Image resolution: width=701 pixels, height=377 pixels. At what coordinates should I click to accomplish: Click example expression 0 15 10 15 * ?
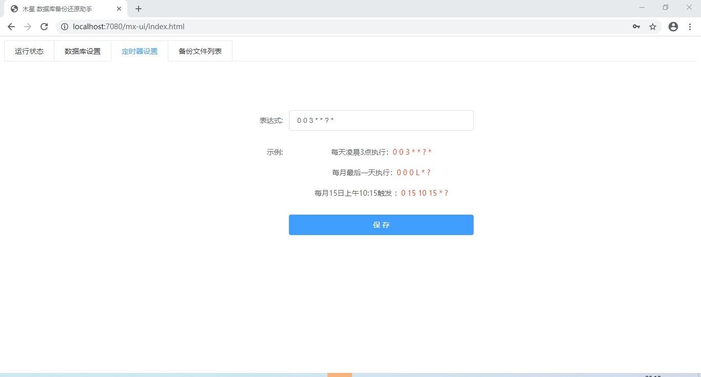pos(425,193)
